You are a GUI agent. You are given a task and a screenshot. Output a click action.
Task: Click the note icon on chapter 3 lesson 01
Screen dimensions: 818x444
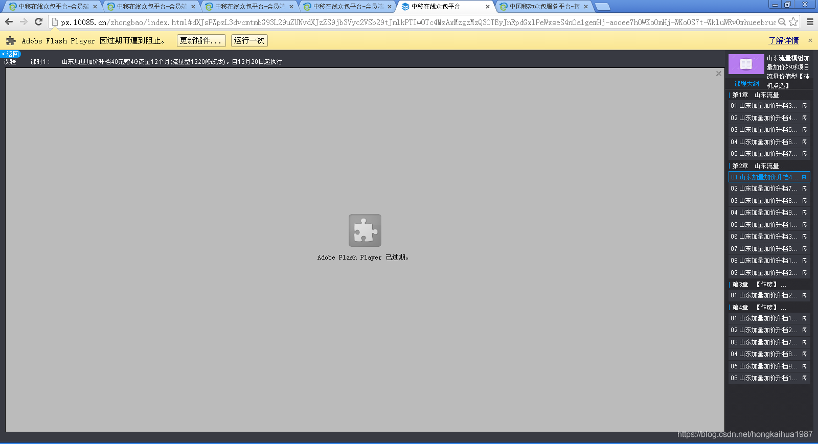(804, 295)
